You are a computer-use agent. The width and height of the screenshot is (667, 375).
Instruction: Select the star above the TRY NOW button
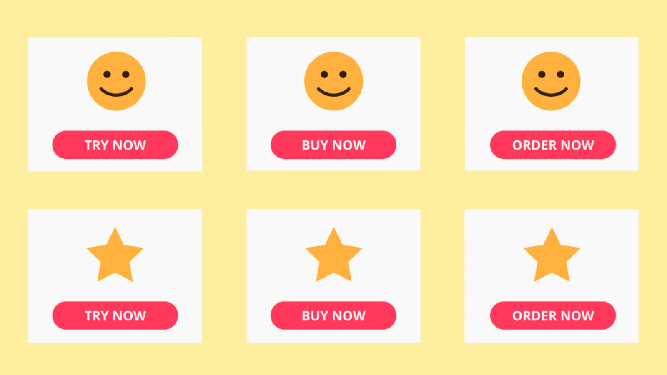click(115, 255)
